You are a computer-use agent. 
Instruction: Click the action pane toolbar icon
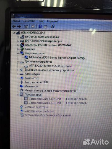[45, 26]
